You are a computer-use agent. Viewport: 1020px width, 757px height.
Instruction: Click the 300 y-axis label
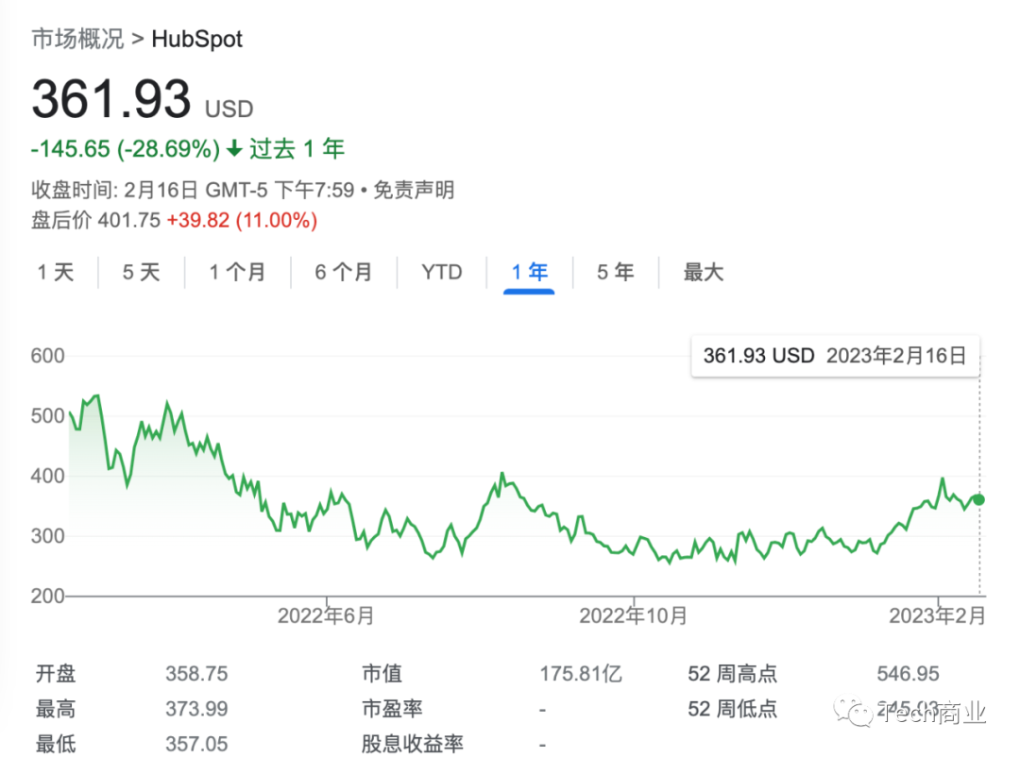[x=47, y=536]
